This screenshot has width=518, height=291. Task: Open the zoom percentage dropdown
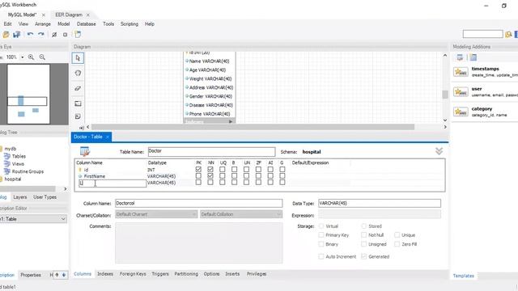point(23,57)
